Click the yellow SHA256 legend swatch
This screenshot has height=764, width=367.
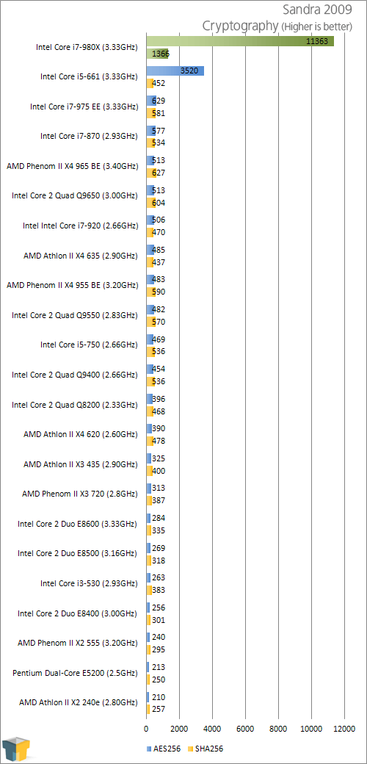(x=192, y=749)
